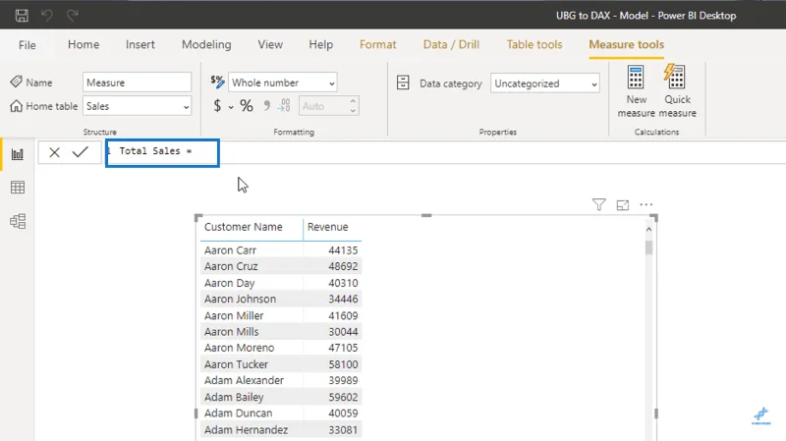Switch to the Modeling ribbon tab
The image size is (786, 441).
point(206,44)
